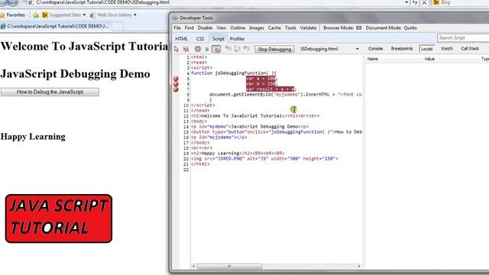
Task: Remove breakpoint on line 6
Action: pyautogui.click(x=176, y=84)
